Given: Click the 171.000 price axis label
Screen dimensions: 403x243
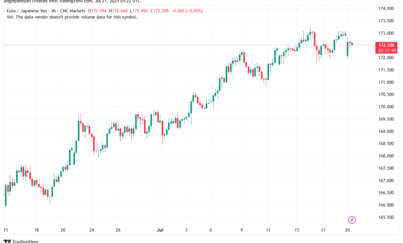Looking at the screenshot, I should (x=386, y=82).
